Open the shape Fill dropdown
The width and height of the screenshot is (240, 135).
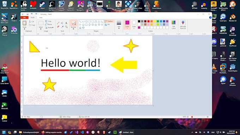[x=107, y=24]
